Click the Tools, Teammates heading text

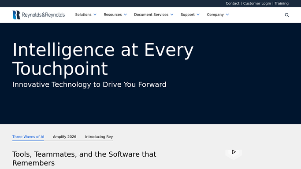84,158
